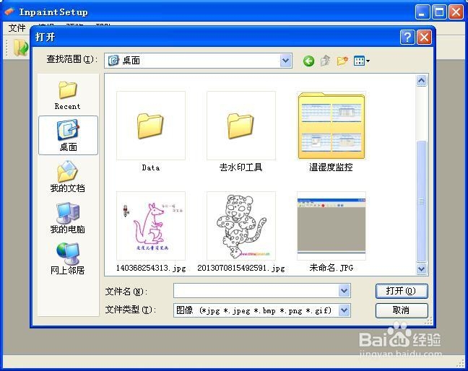Close the 打开 dialog

click(x=424, y=38)
